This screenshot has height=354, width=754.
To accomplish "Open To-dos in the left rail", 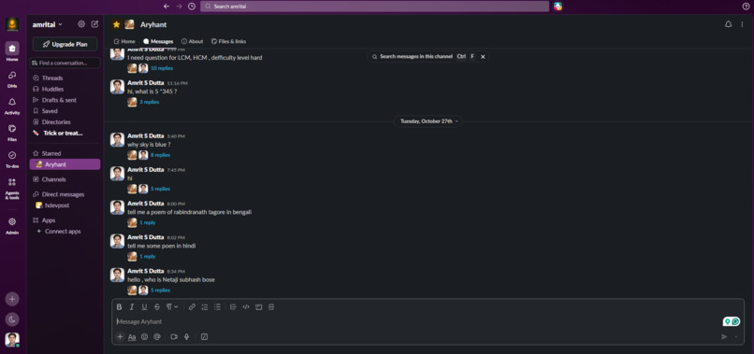I will (12, 159).
